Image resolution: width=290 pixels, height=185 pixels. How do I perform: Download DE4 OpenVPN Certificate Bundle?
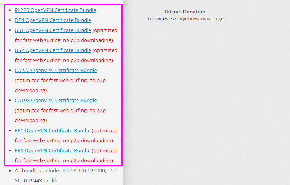(x=53, y=20)
